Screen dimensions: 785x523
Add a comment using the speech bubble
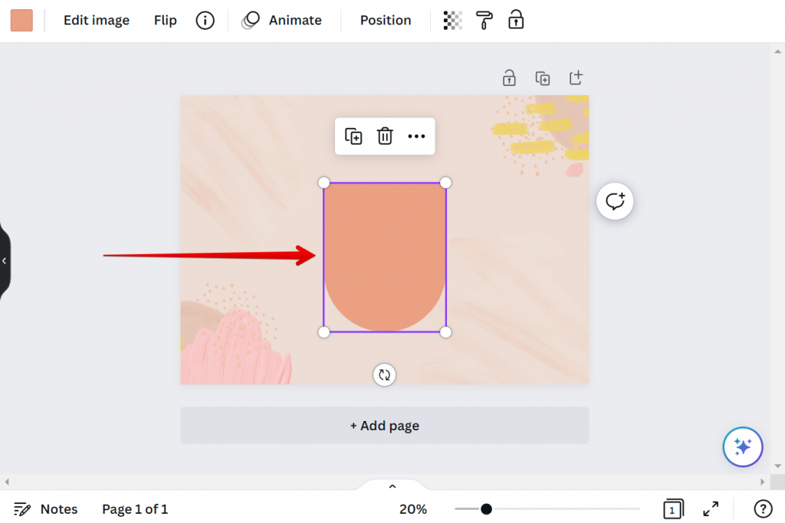pyautogui.click(x=615, y=201)
